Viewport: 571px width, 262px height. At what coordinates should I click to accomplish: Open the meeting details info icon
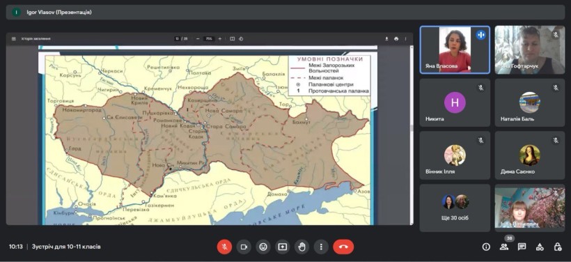486,247
